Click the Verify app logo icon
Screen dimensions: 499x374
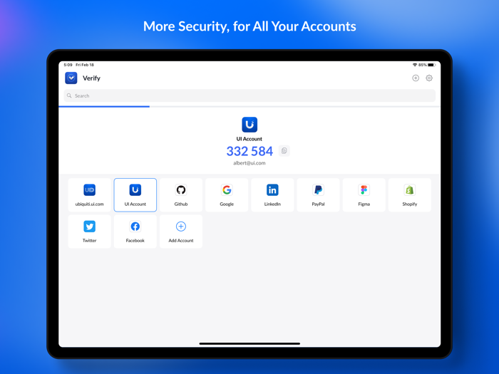click(71, 78)
